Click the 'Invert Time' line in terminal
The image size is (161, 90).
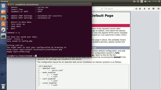(x=25, y=9)
